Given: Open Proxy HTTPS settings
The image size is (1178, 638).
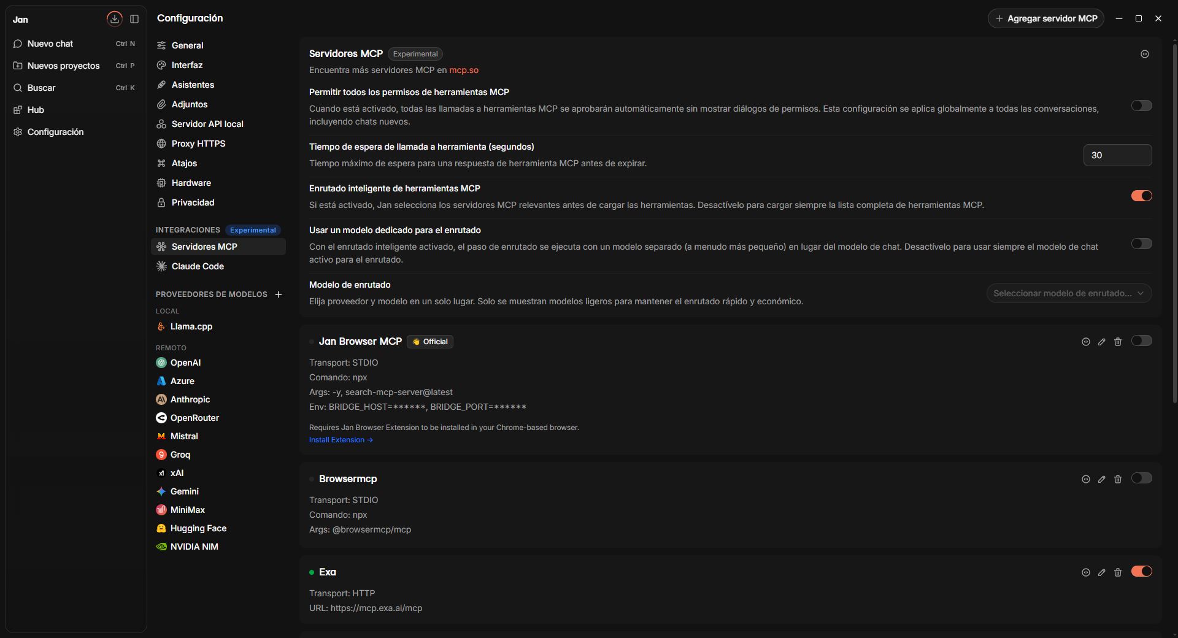Looking at the screenshot, I should click(x=218, y=144).
